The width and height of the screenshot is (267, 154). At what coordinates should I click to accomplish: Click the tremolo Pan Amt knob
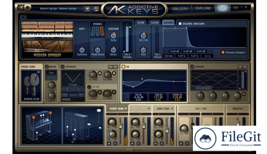point(107,75)
